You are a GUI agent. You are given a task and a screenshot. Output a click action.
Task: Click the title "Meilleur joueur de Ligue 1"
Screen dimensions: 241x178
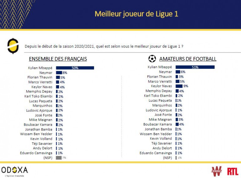pos(136,14)
